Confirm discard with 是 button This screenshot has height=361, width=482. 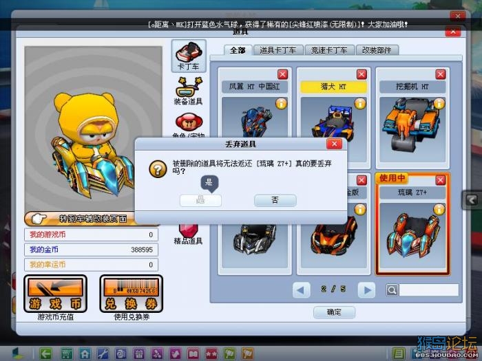(200, 201)
